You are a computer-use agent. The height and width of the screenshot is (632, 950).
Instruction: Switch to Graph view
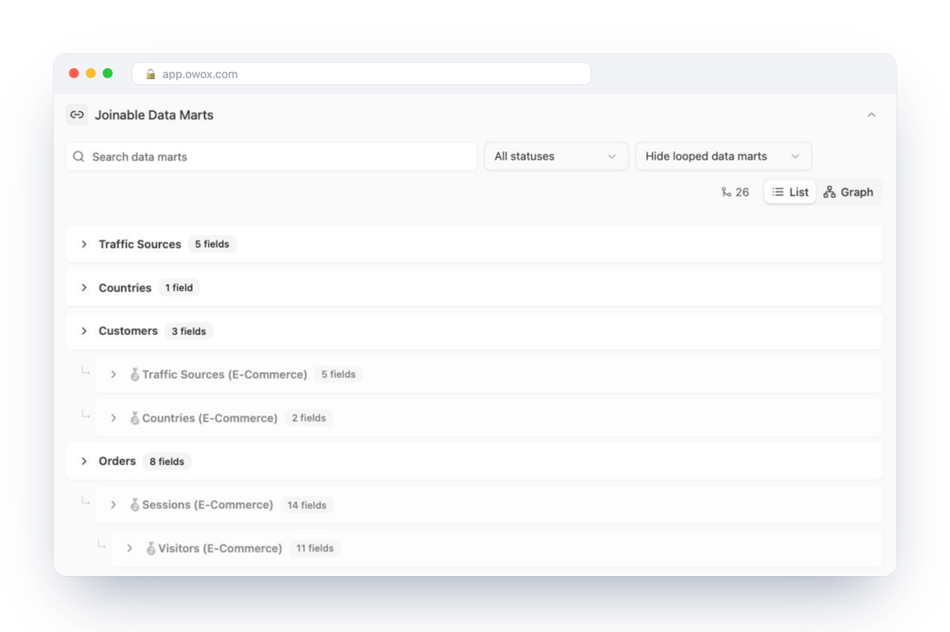pos(848,192)
